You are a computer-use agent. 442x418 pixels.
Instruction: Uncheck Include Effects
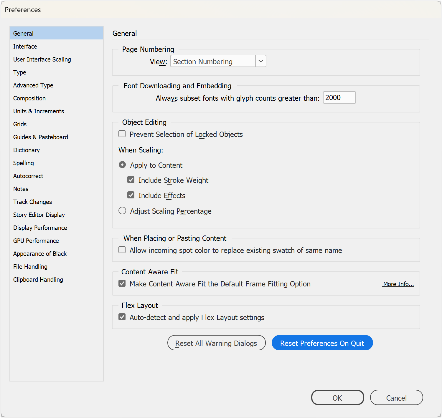(x=131, y=195)
